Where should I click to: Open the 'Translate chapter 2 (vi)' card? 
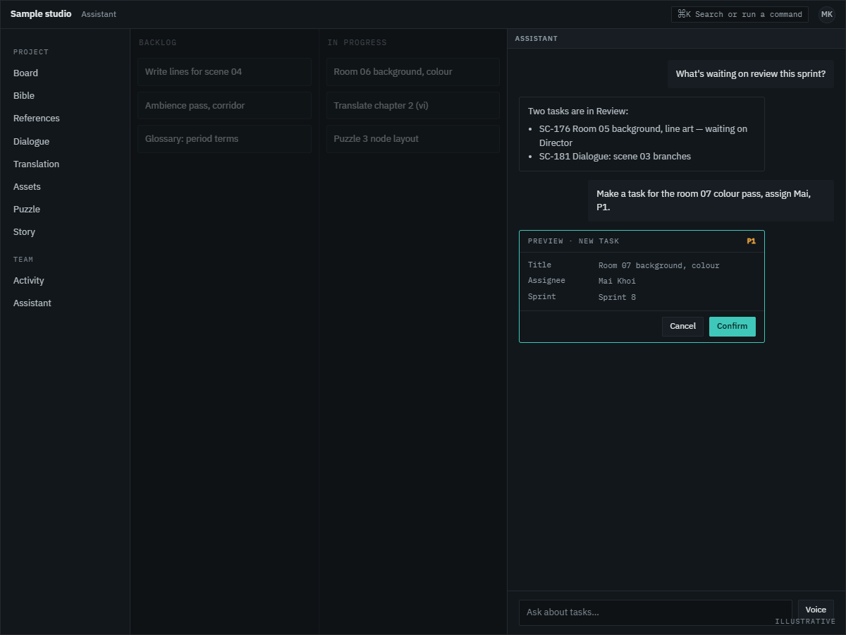coord(413,105)
